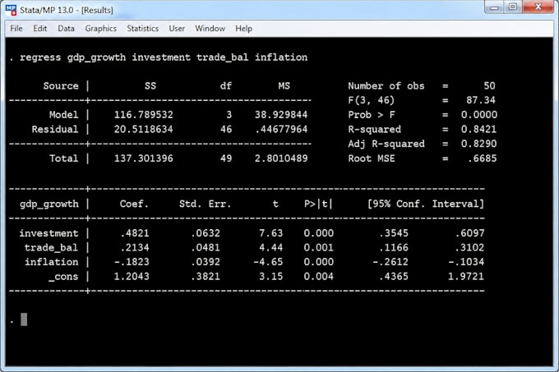Viewport: 559px width, 372px height.
Task: Open the File menu
Action: [x=16, y=29]
